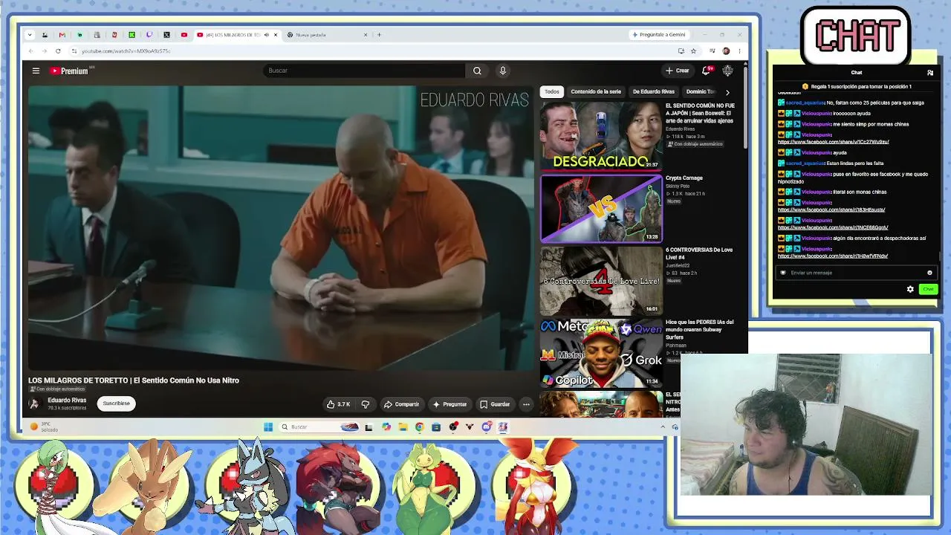This screenshot has height=535, width=951.
Task: Focus the Windows taskbar Buscar search box
Action: click(x=319, y=427)
